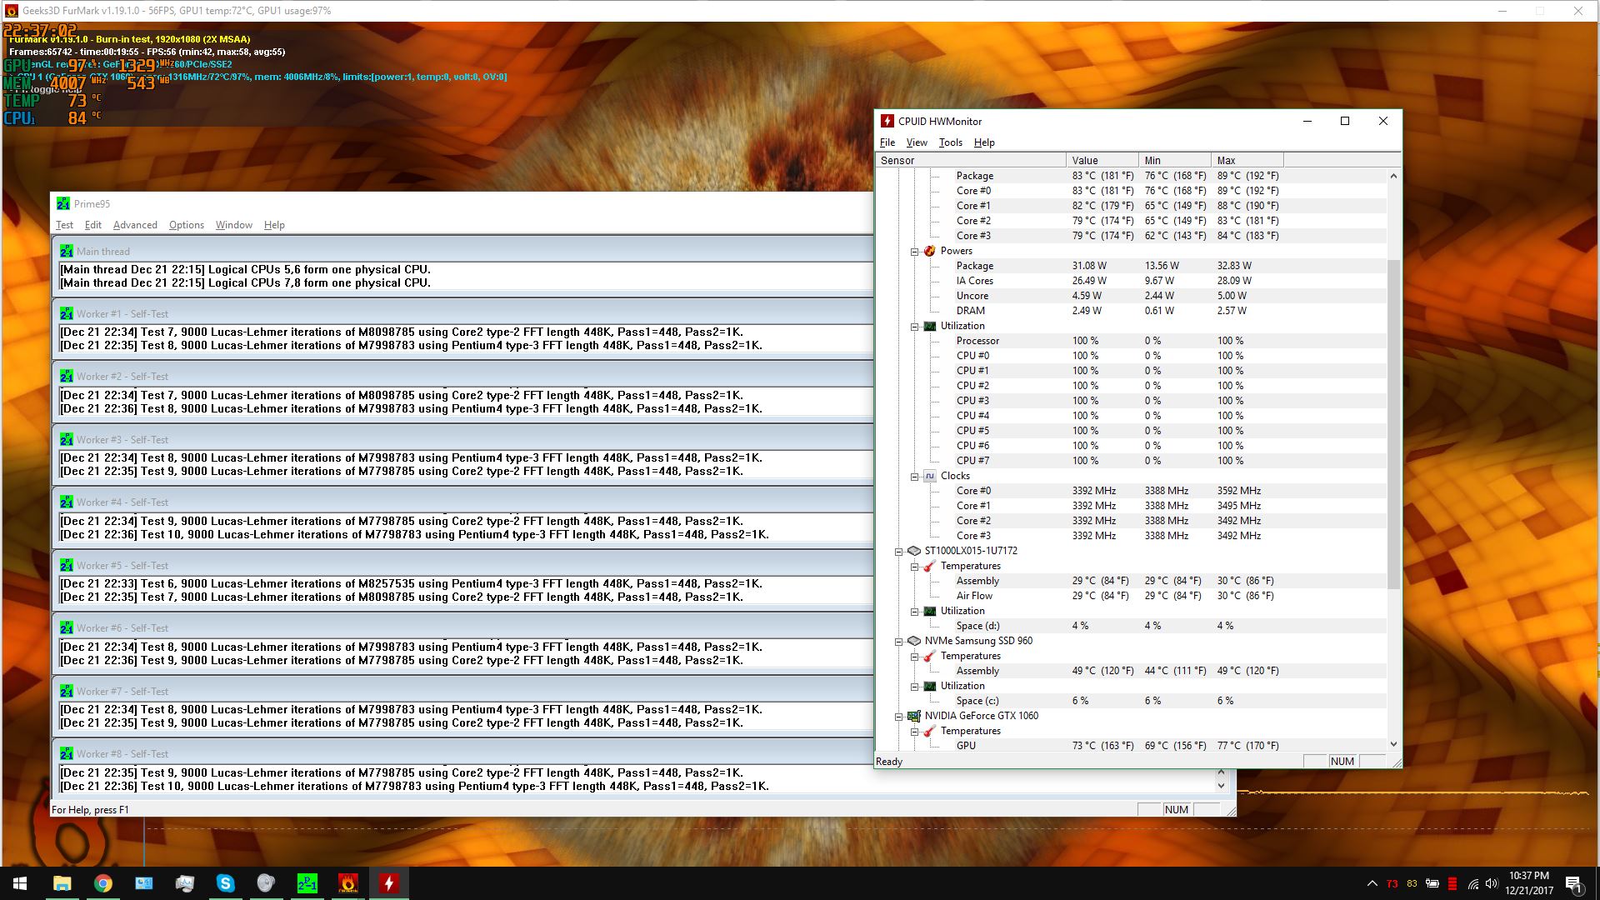Collapse the Powers node in HWMonitor
This screenshot has height=900, width=1600.
coord(914,251)
